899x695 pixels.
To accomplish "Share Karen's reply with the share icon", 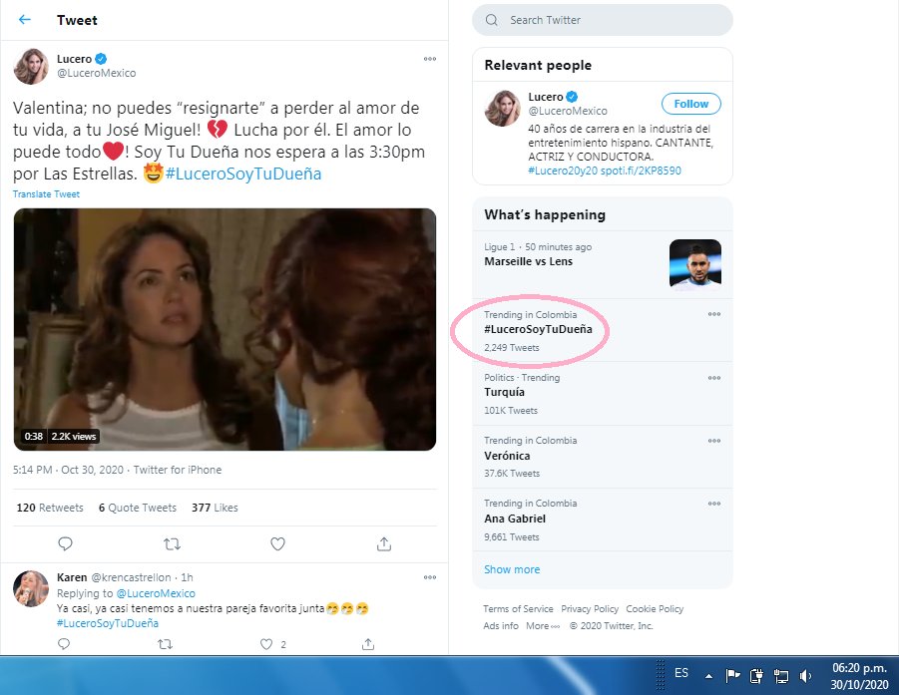I will coord(368,644).
